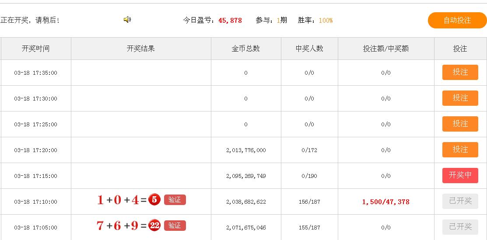The width and height of the screenshot is (487, 240).
Task: Click 验证 next to result 7+6+9=22
Action: [x=175, y=226]
